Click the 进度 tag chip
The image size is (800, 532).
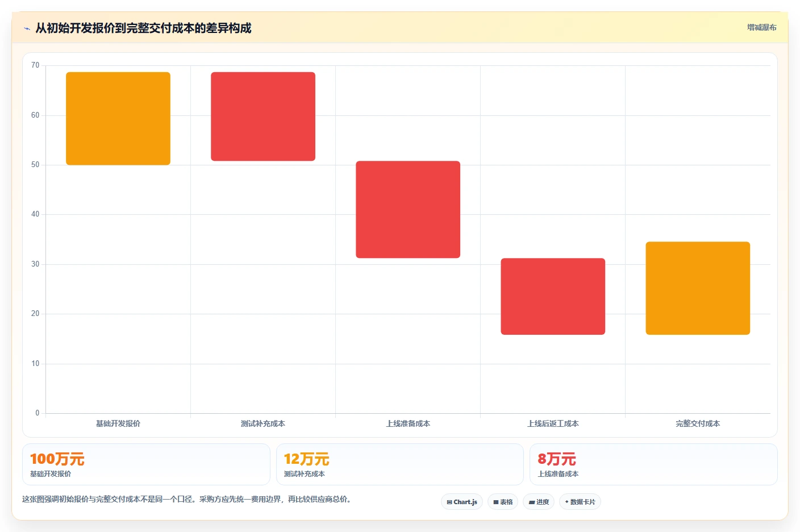[539, 502]
